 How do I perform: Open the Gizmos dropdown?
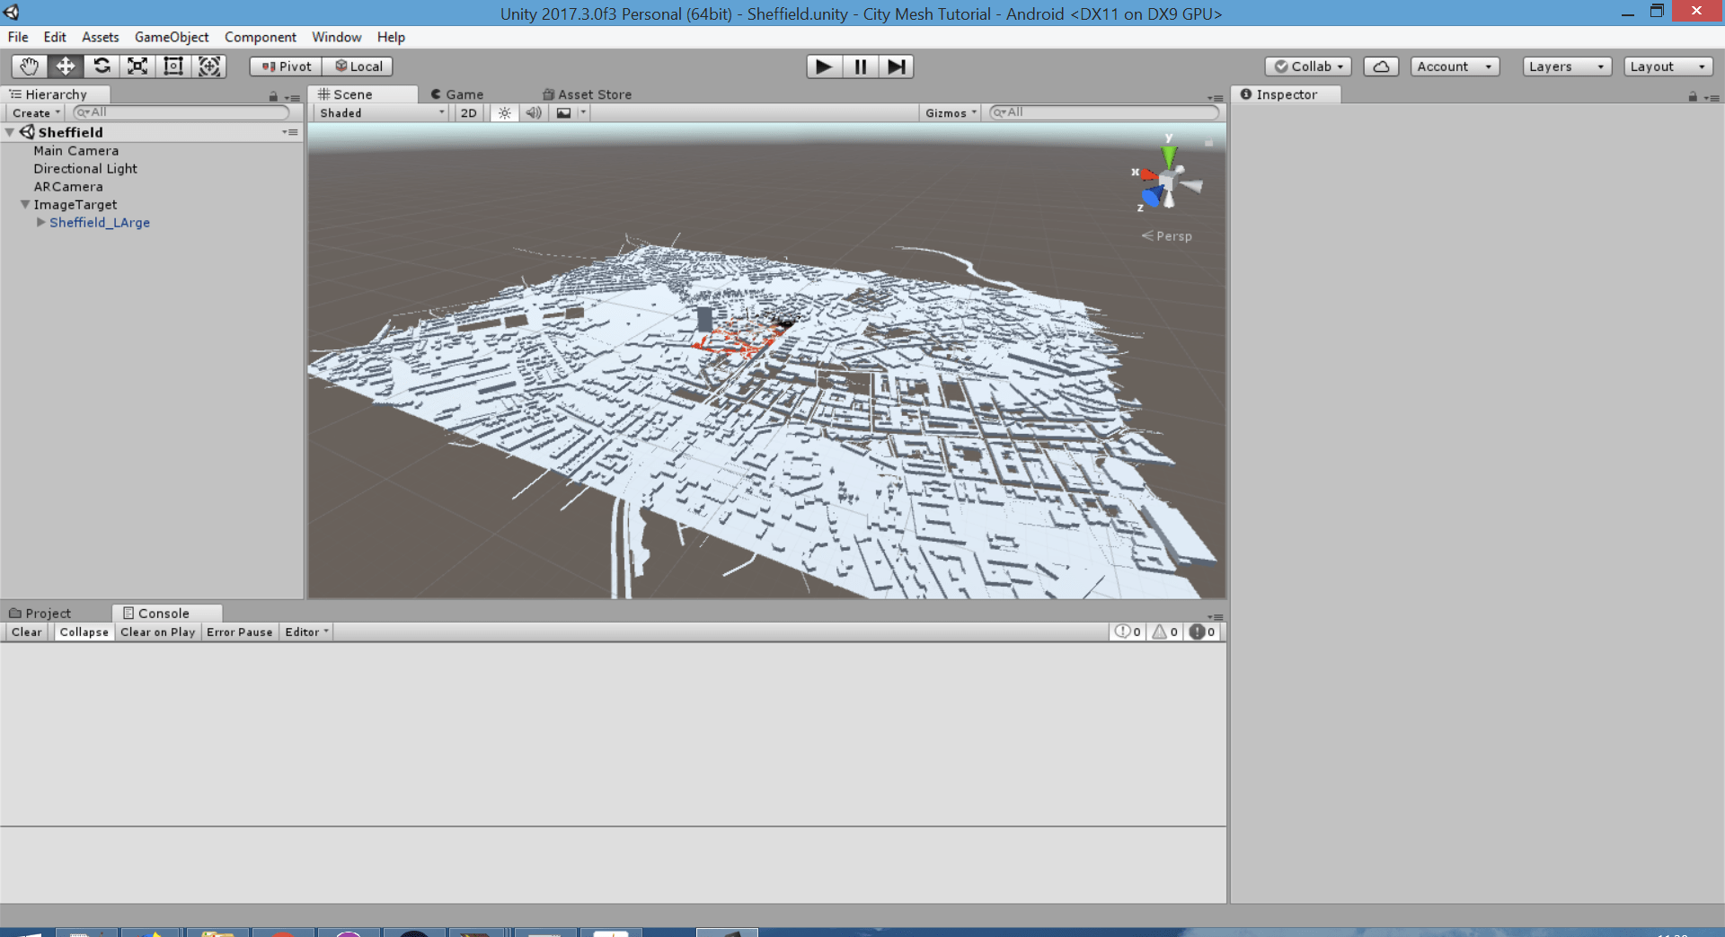point(951,113)
